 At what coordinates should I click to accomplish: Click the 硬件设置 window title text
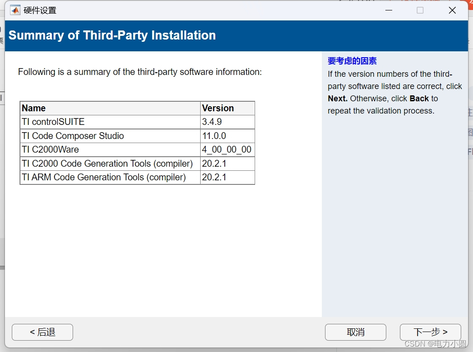coord(40,10)
